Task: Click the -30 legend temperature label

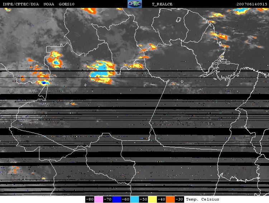Action: click(x=179, y=199)
